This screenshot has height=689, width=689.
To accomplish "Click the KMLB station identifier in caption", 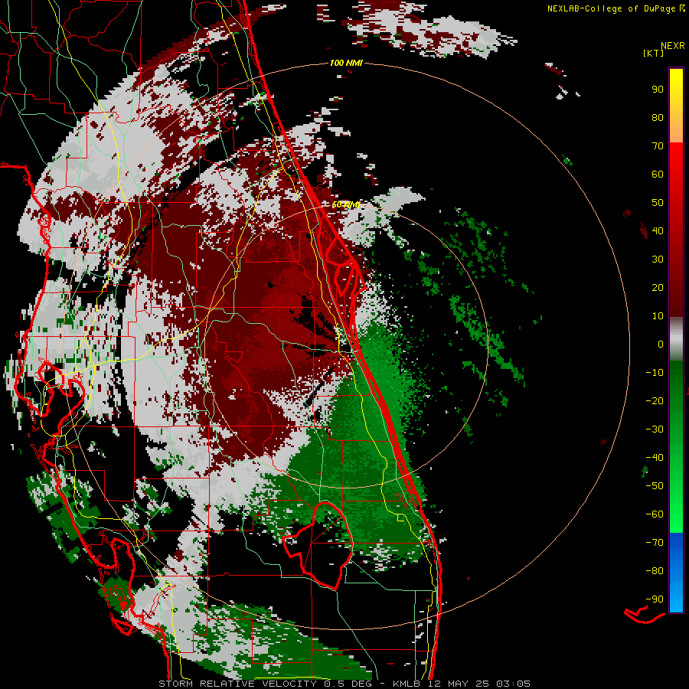I will 407,684.
